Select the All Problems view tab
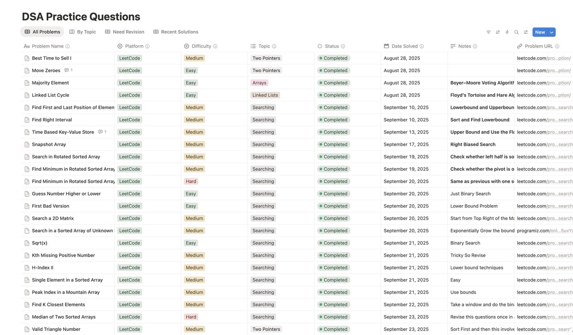 [42, 32]
